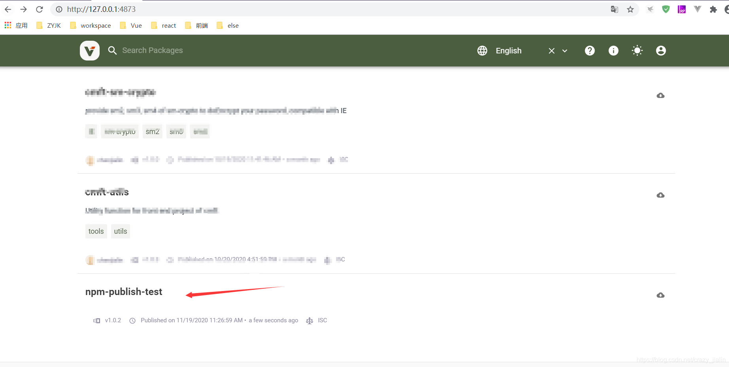Click the address bar URL 127.0.0.1:4873

101,9
